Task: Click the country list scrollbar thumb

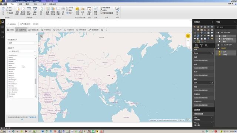Action: point(36,81)
